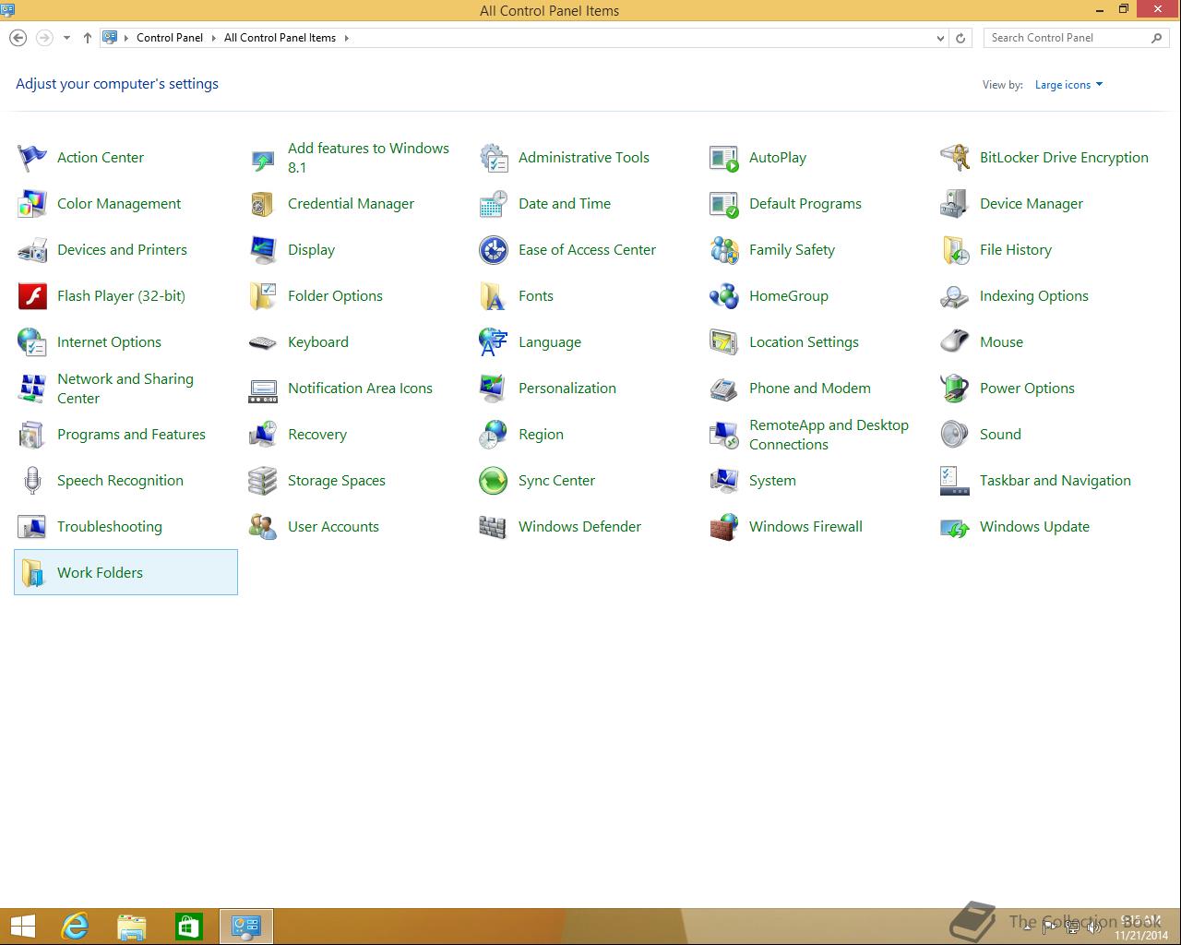Image resolution: width=1181 pixels, height=945 pixels.
Task: Click the File History link
Action: (x=1016, y=250)
